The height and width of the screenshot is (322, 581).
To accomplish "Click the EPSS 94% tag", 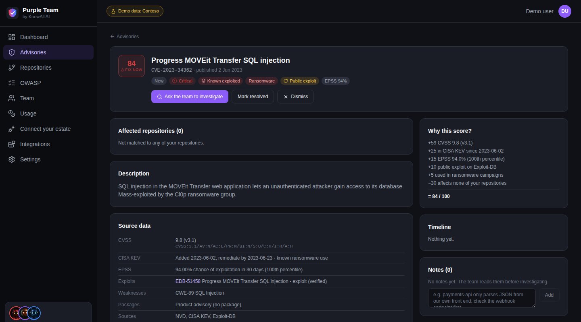I will (336, 81).
